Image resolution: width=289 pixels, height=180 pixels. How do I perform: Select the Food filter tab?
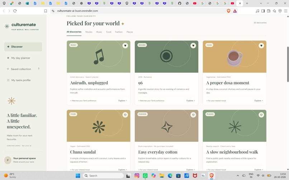[109, 32]
